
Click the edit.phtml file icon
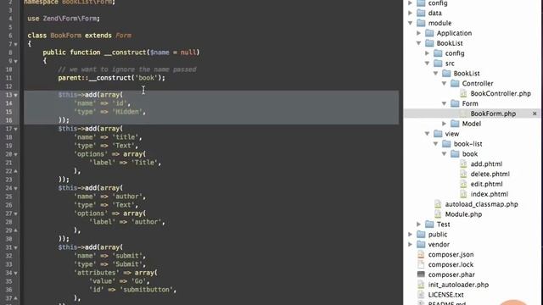pos(463,184)
